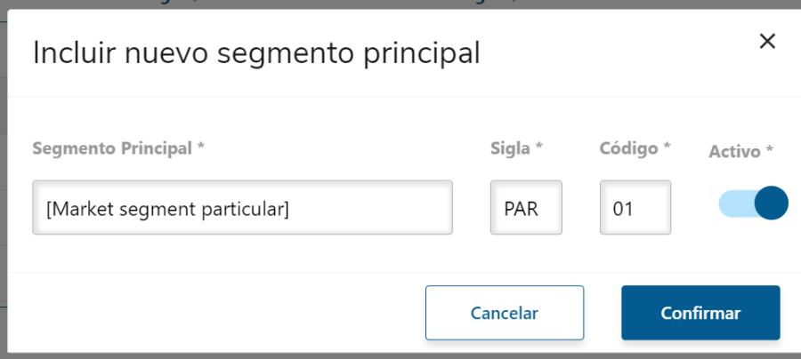Toggle the Activo switch off
801x359 pixels.
pyautogui.click(x=753, y=203)
